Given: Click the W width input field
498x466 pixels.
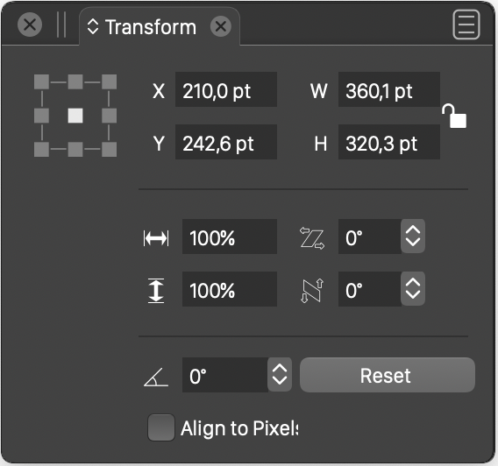Looking at the screenshot, I should [389, 89].
